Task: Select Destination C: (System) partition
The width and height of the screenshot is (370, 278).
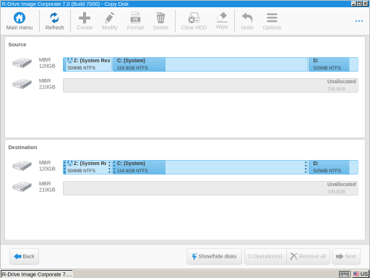Action: [x=210, y=167]
